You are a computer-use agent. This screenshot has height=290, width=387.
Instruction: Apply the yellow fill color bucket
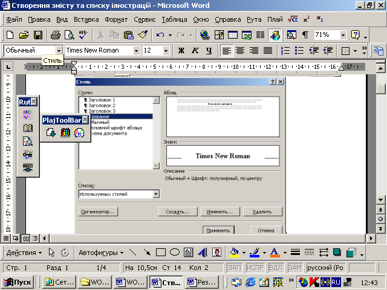234,253
